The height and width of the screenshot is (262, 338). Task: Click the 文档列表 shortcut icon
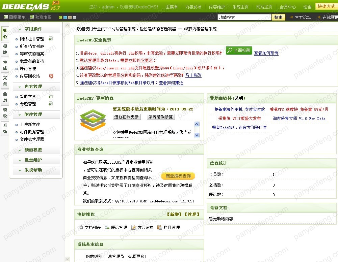pyautogui.click(x=81, y=227)
